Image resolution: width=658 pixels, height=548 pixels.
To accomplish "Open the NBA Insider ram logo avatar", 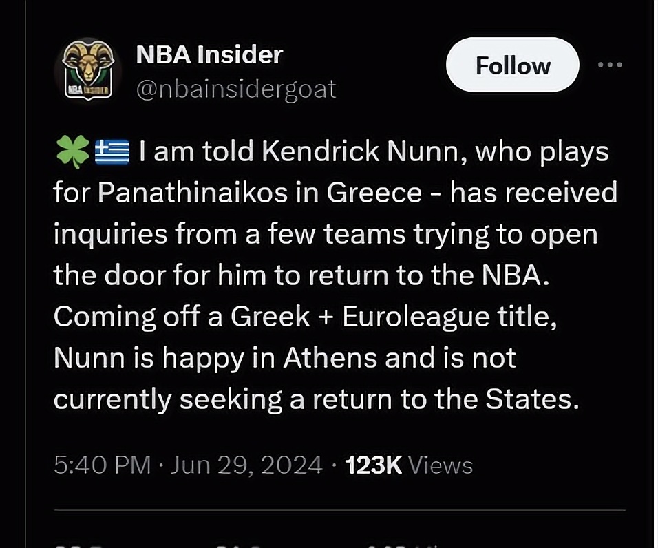I will 88,70.
